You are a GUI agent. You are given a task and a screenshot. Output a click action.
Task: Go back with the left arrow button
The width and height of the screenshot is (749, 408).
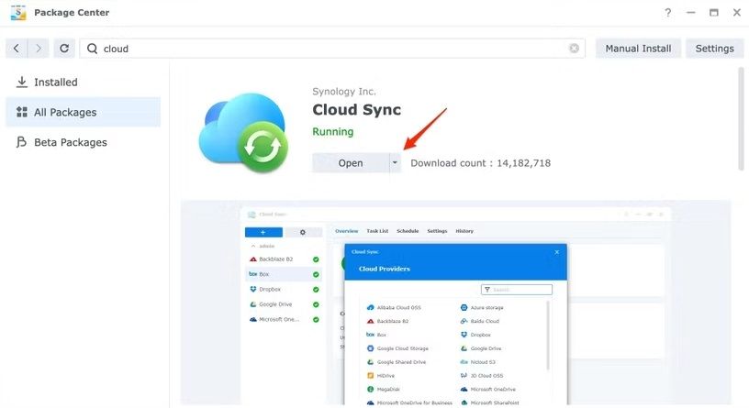17,49
